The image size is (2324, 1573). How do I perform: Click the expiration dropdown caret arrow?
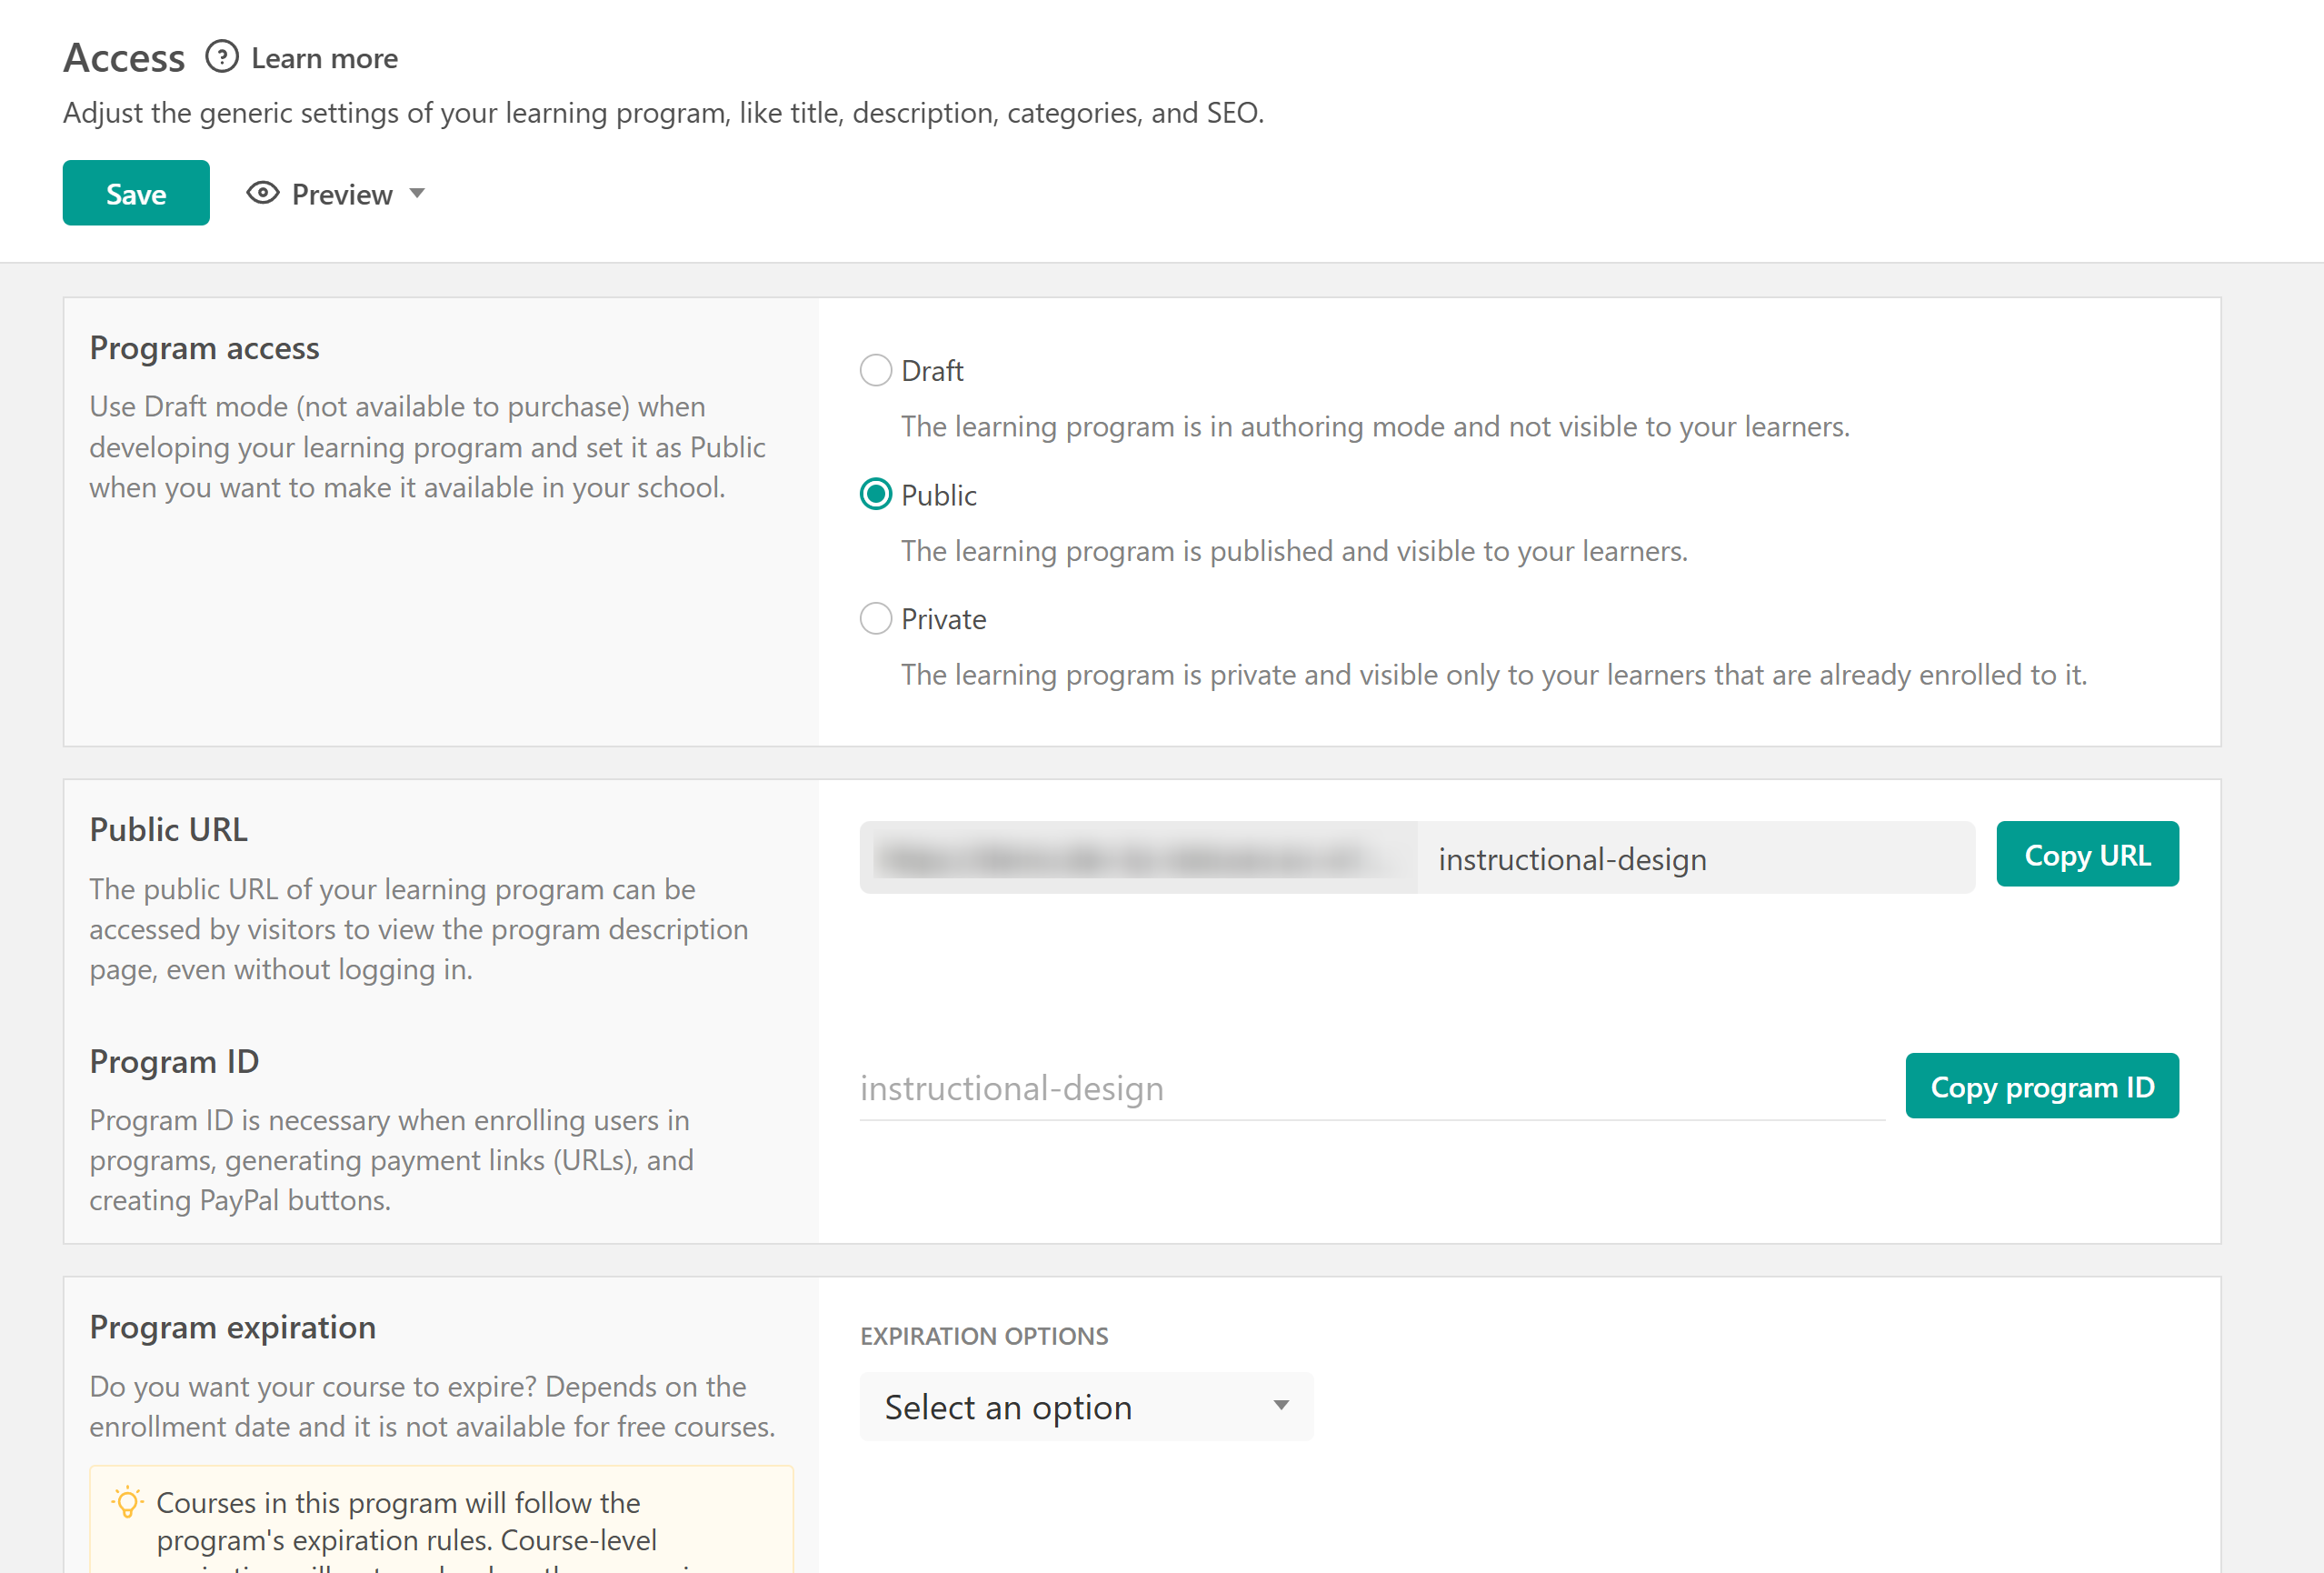tap(1280, 1406)
